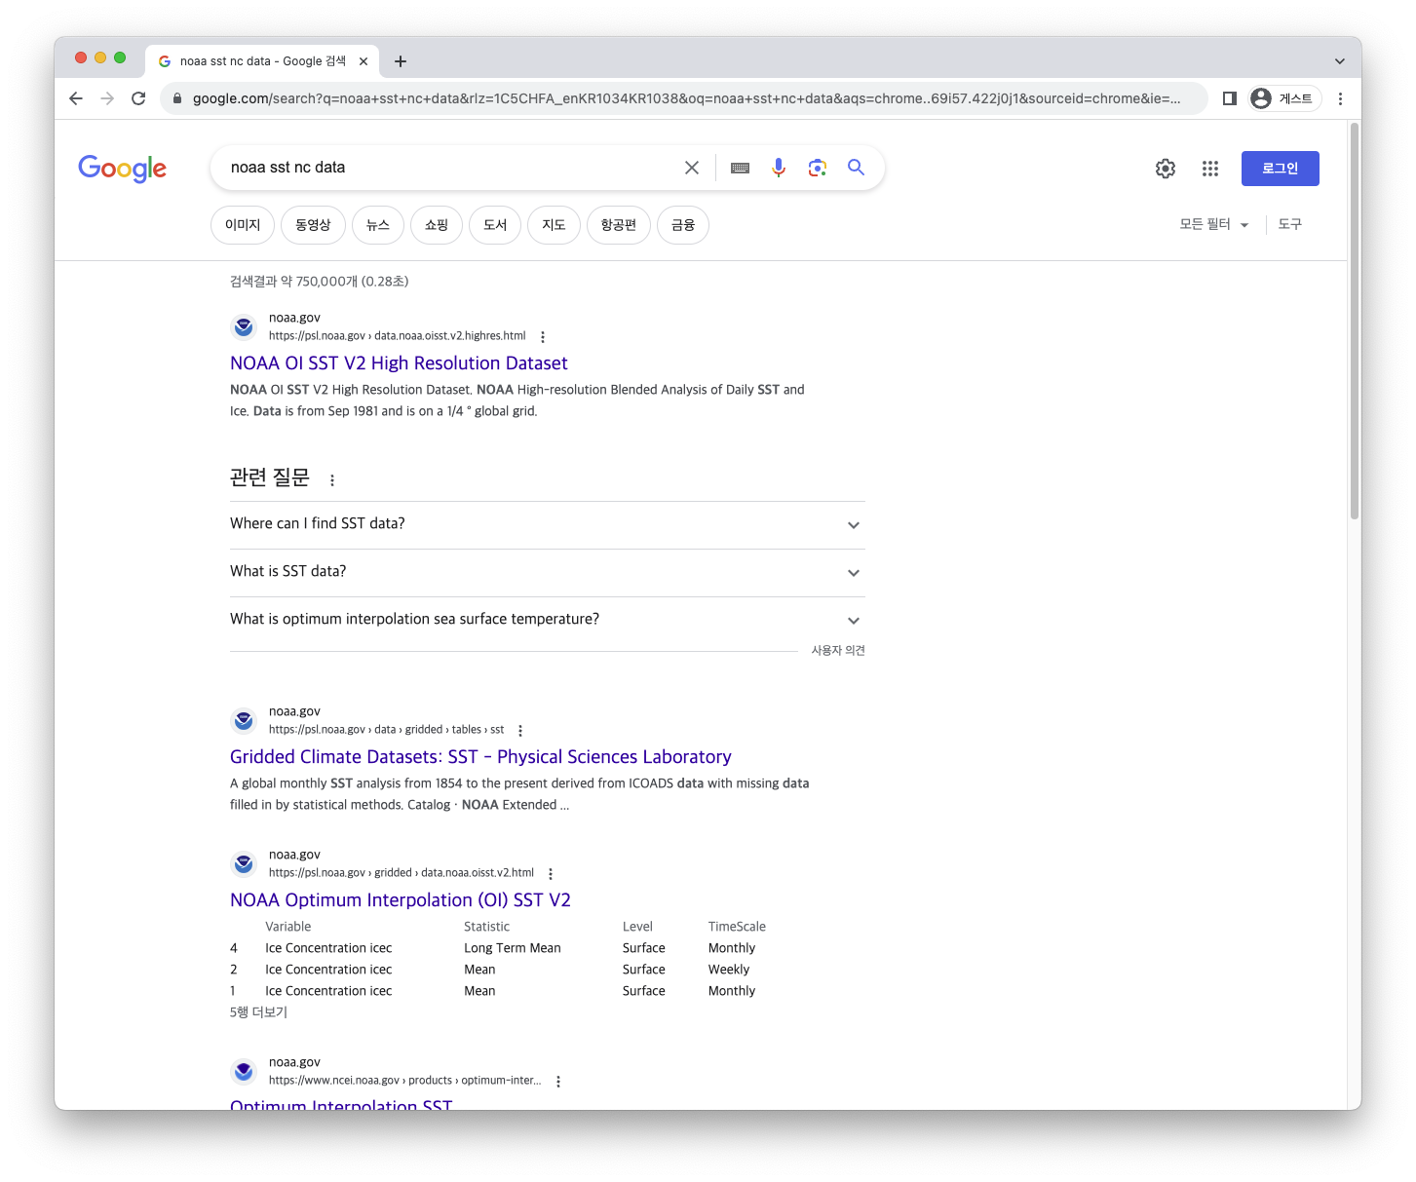Click the address bar URL
Screen dimensions: 1416x1182
click(686, 98)
